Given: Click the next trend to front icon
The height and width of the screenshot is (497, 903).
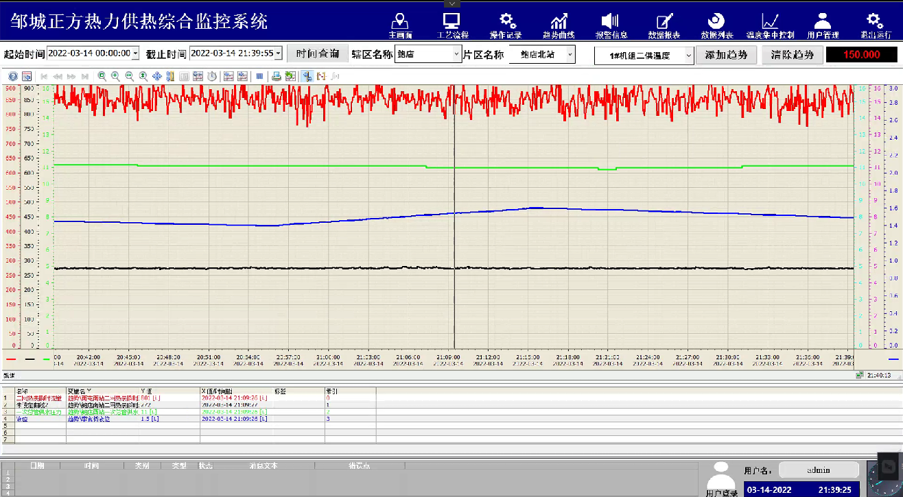Looking at the screenshot, I should [243, 76].
